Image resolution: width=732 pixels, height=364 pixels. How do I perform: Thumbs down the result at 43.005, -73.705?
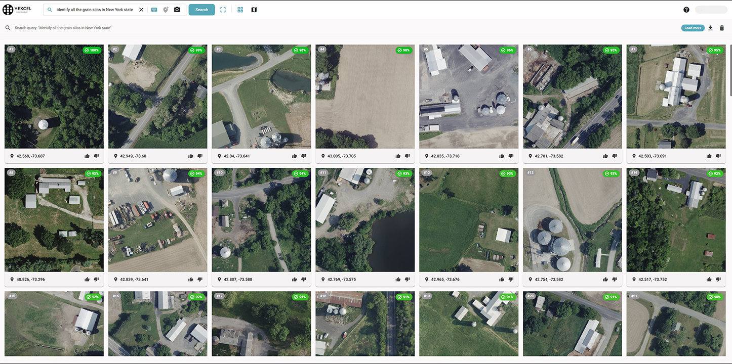click(408, 156)
